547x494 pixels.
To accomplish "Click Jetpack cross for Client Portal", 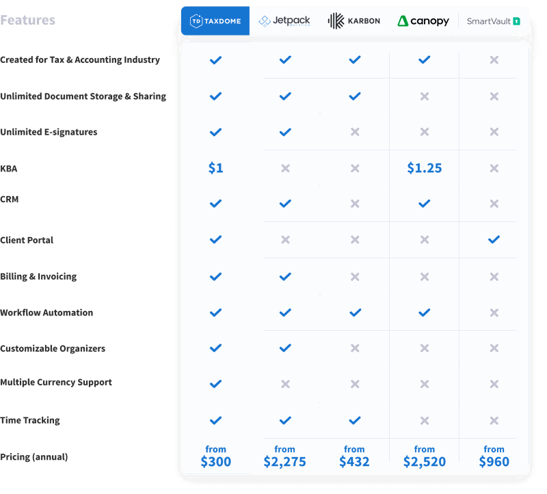I will coord(285,240).
